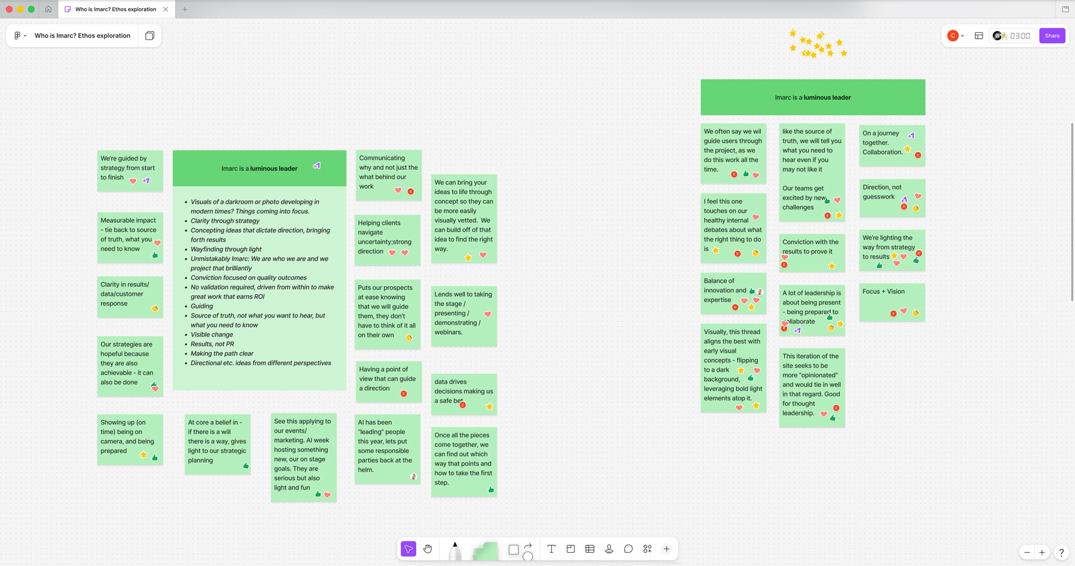Viewport: 1075px width, 566px height.
Task: Select the Hand pan tool
Action: (x=428, y=549)
